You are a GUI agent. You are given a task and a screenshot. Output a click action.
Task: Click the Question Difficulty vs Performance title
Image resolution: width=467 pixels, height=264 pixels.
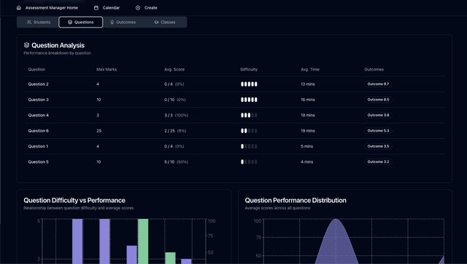pos(74,200)
